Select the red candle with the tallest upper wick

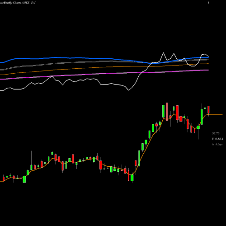(x=167, y=112)
